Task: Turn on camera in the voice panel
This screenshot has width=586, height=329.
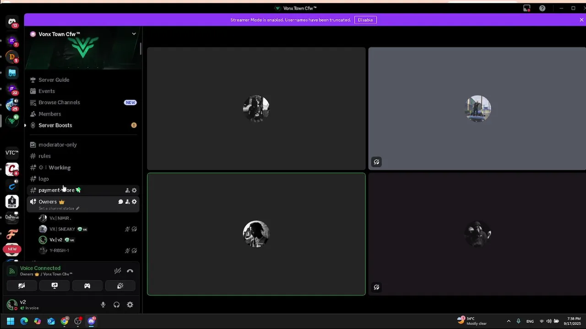Action: [x=22, y=286]
